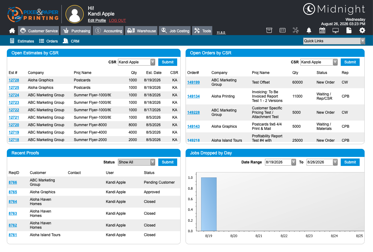Toggle the Midnight moon theme icon
The image size is (373, 252).
(309, 9)
